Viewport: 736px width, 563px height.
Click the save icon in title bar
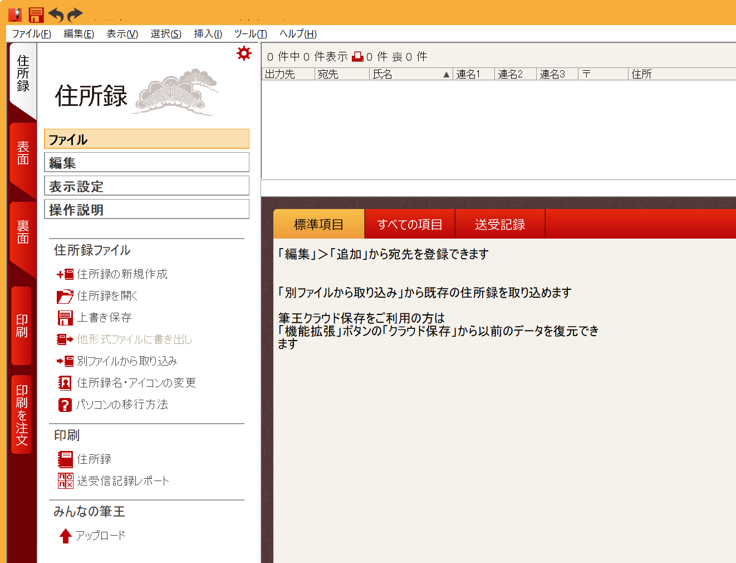[36, 14]
